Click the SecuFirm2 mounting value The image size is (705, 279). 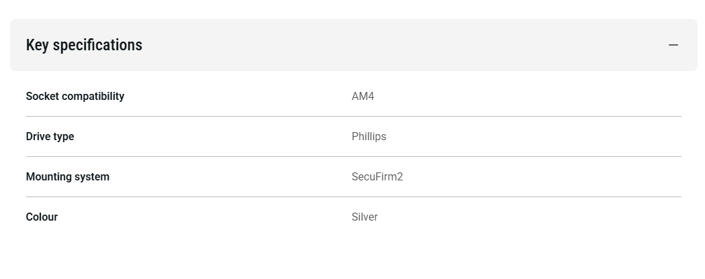[x=377, y=176]
